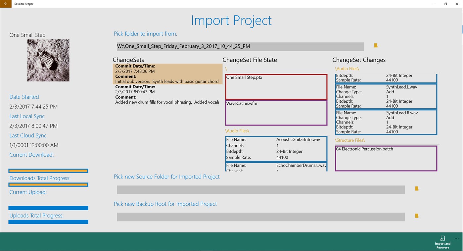Click the One Small Step project name
The width and height of the screenshot is (463, 251).
point(27,35)
